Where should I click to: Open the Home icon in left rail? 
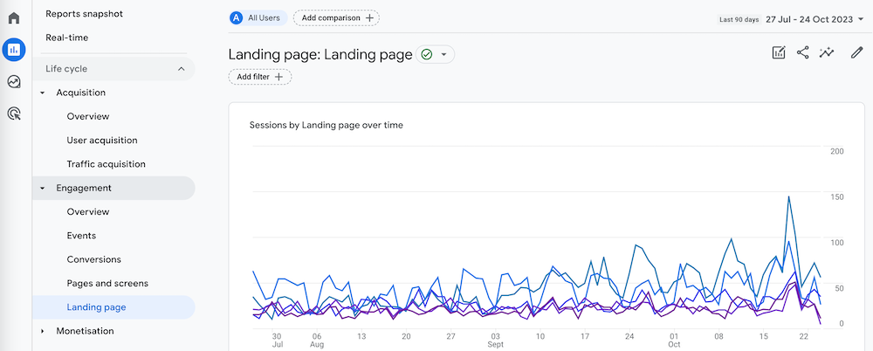(14, 17)
